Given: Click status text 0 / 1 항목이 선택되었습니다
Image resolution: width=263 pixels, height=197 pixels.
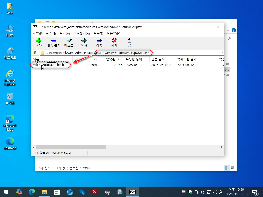Looking at the screenshot, I should [x=52, y=153].
